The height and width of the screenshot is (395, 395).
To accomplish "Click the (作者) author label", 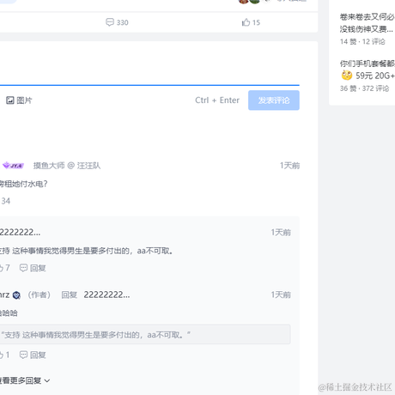I will (x=39, y=295).
